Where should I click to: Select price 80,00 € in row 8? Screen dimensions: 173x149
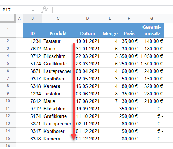tap(129, 86)
